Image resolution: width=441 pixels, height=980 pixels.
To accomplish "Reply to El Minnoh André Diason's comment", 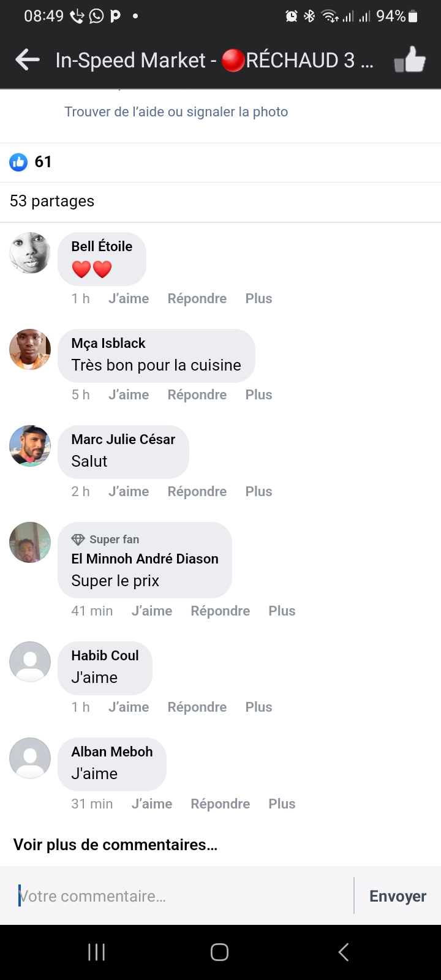I will (220, 611).
